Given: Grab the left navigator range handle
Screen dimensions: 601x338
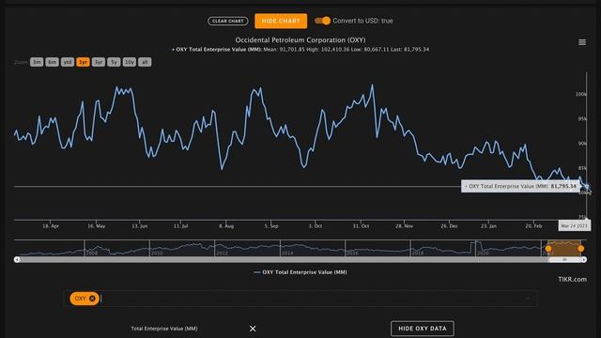Looking at the screenshot, I should (548, 249).
